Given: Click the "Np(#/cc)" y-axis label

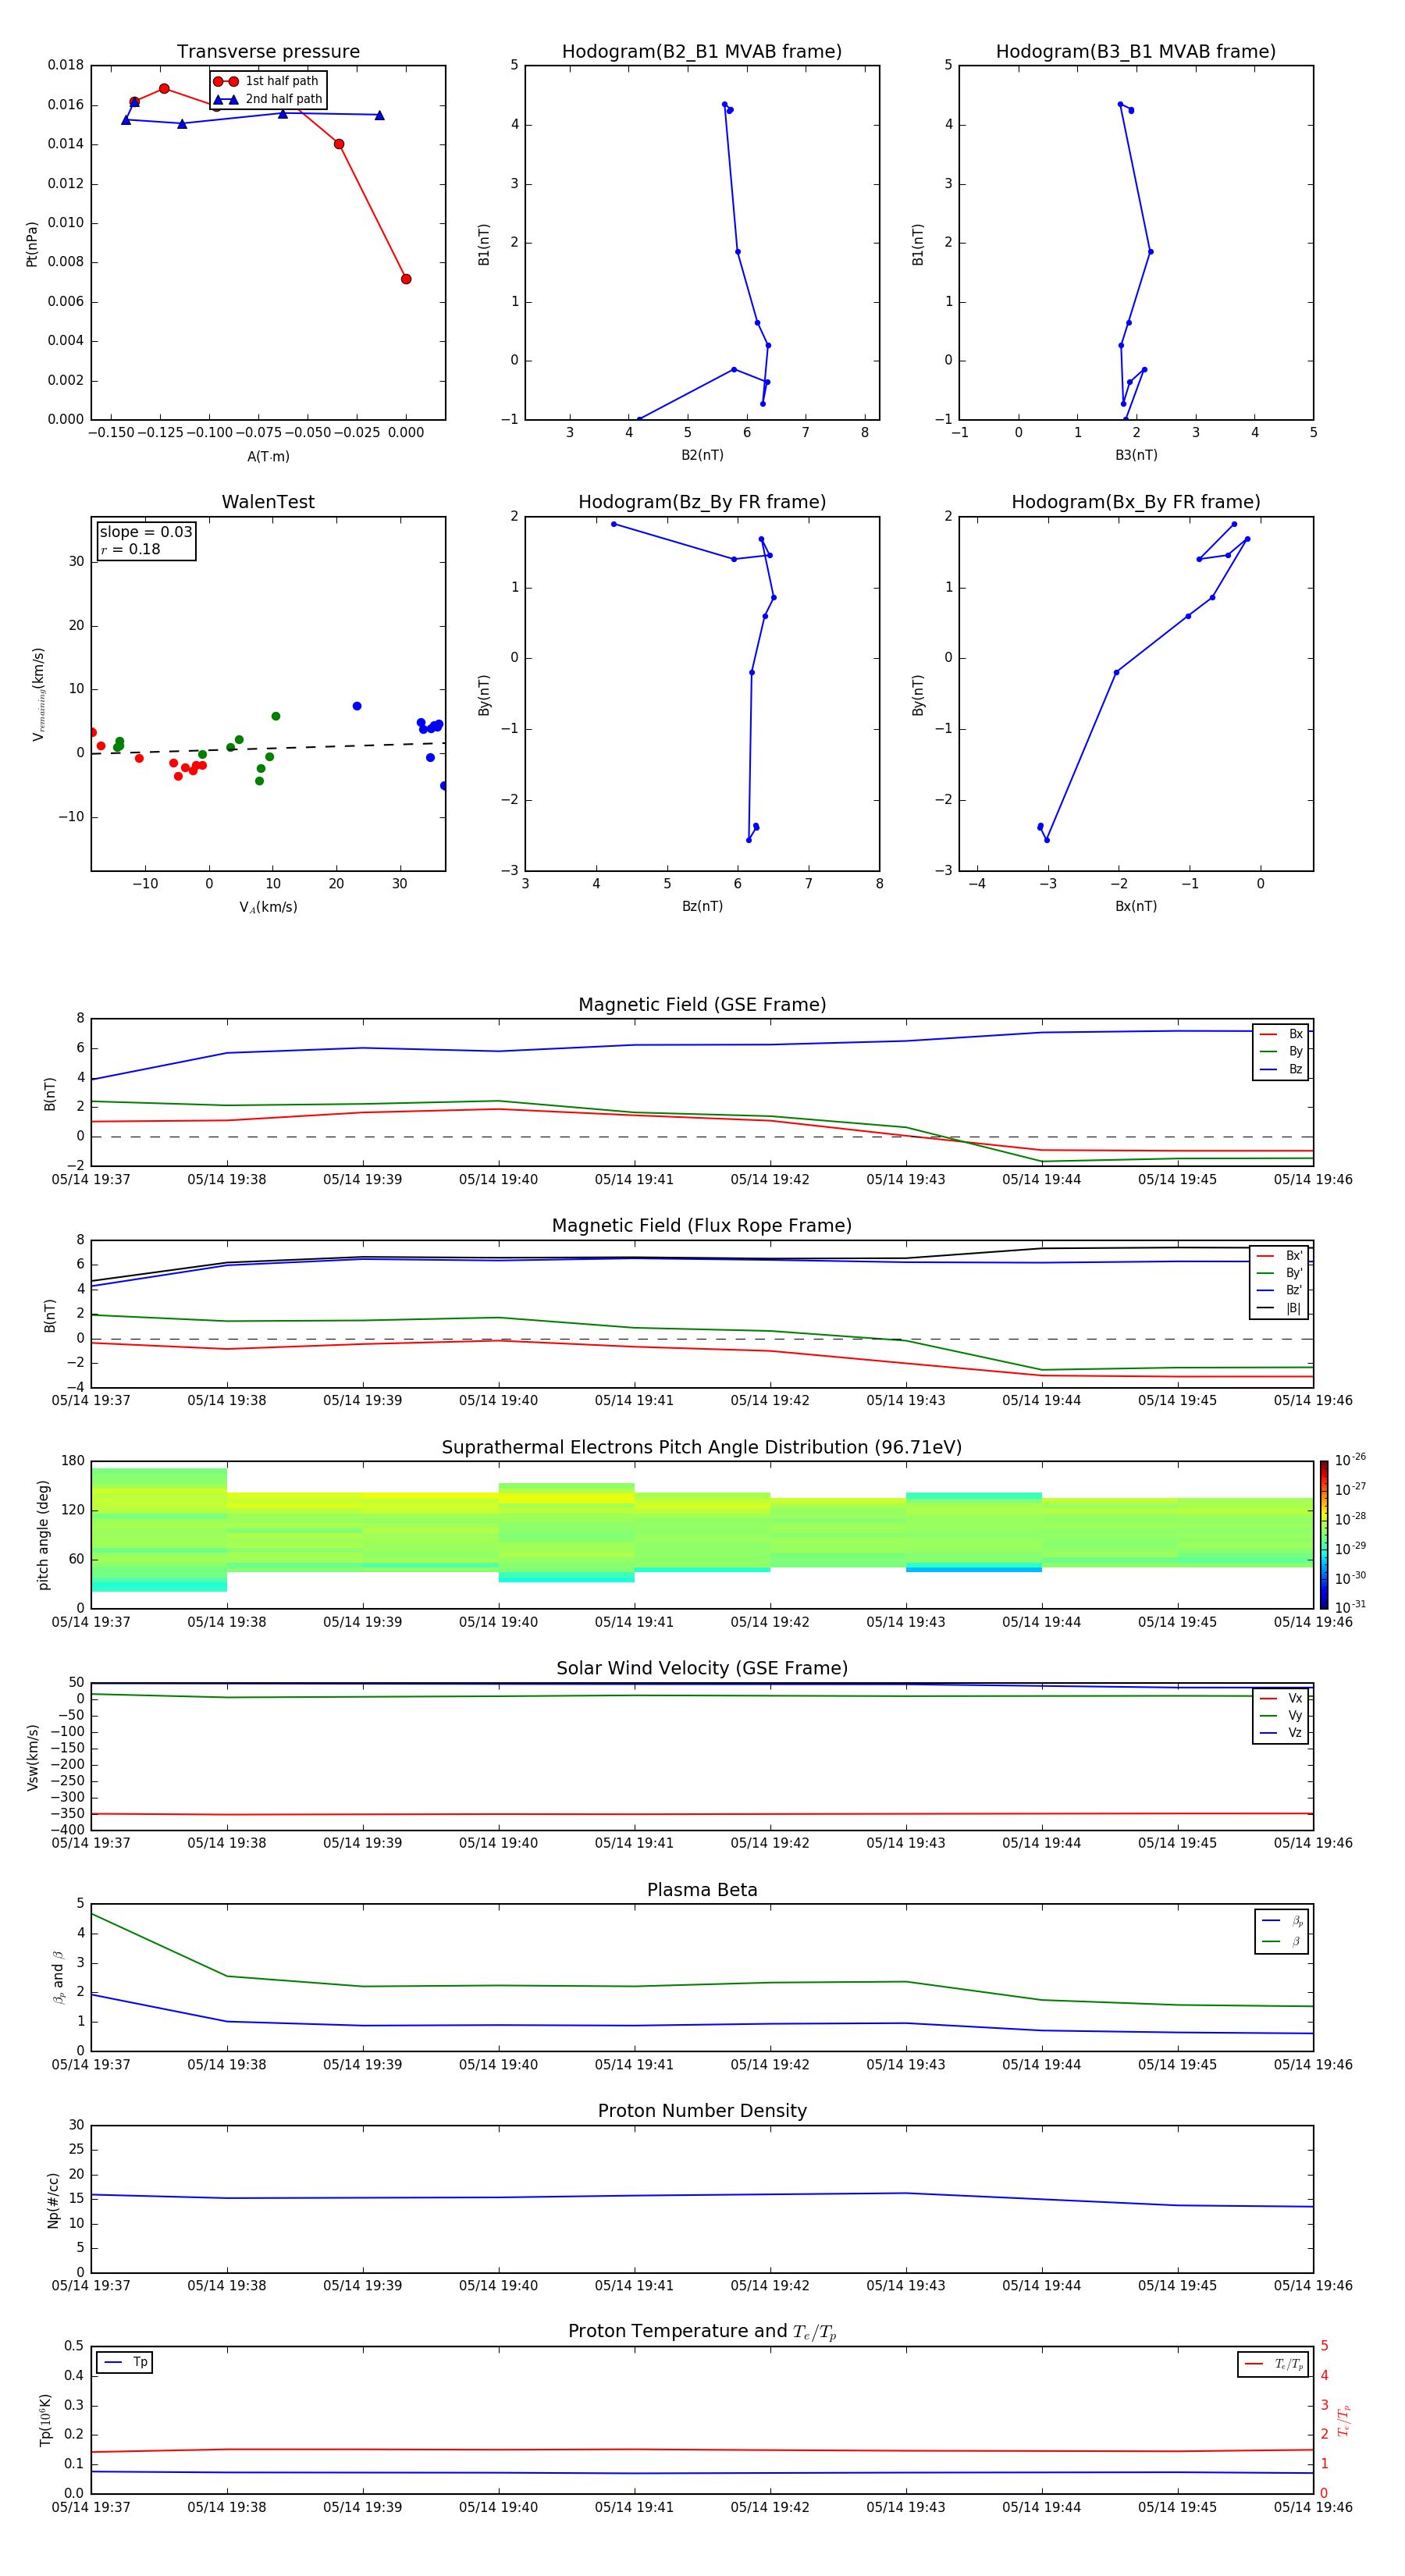Looking at the screenshot, I should tap(53, 2199).
